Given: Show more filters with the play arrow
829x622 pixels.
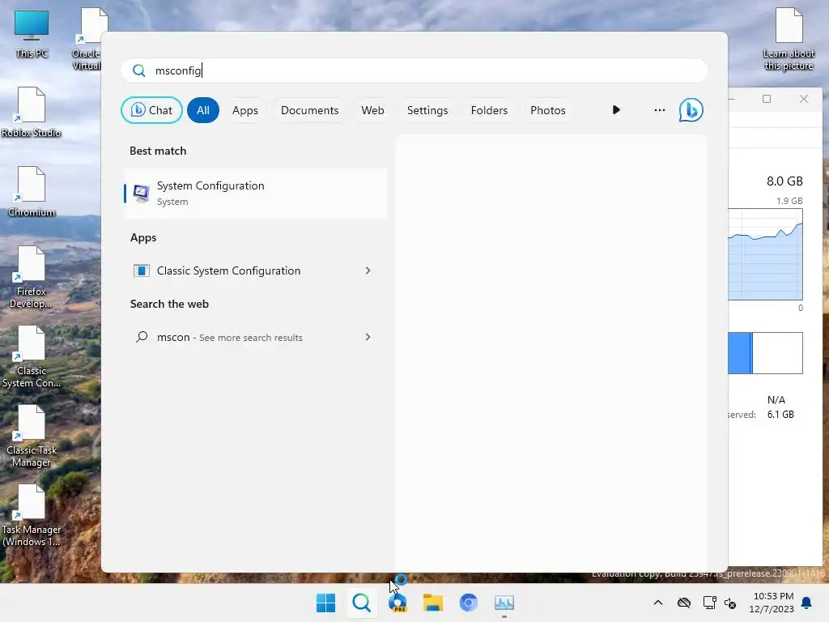Looking at the screenshot, I should (616, 110).
